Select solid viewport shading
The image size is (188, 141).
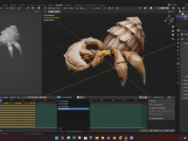[163, 8]
